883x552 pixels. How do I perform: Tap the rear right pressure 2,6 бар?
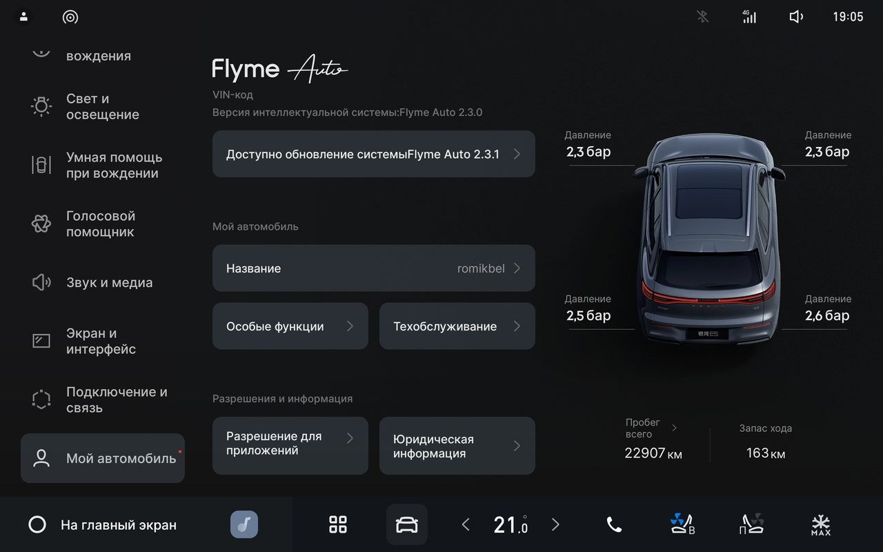tap(827, 316)
